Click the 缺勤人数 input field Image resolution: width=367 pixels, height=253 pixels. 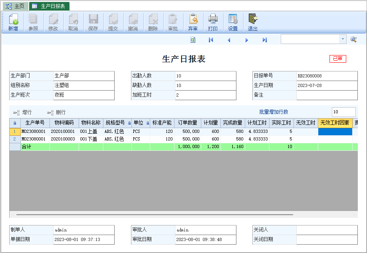click(x=206, y=85)
